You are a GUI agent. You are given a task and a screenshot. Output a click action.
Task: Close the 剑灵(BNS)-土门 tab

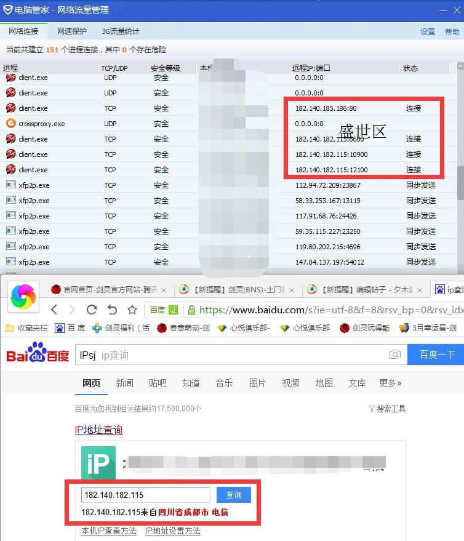pos(292,290)
